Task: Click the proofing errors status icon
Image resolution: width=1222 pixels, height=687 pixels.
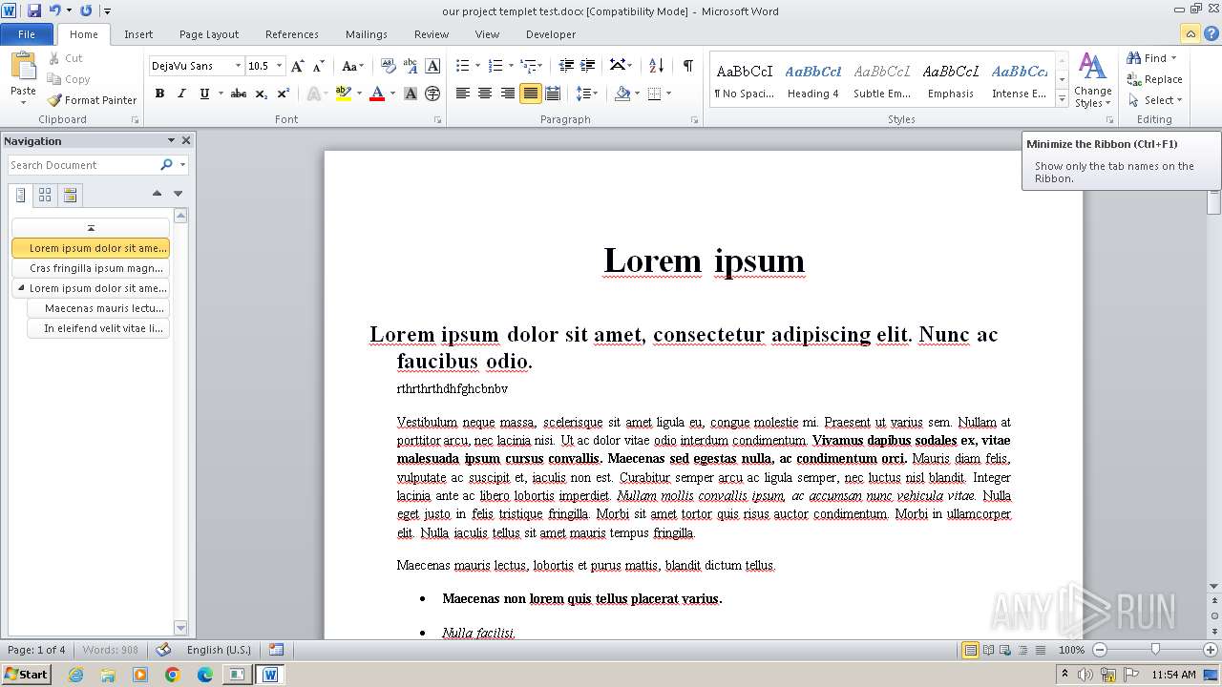Action: tap(163, 650)
